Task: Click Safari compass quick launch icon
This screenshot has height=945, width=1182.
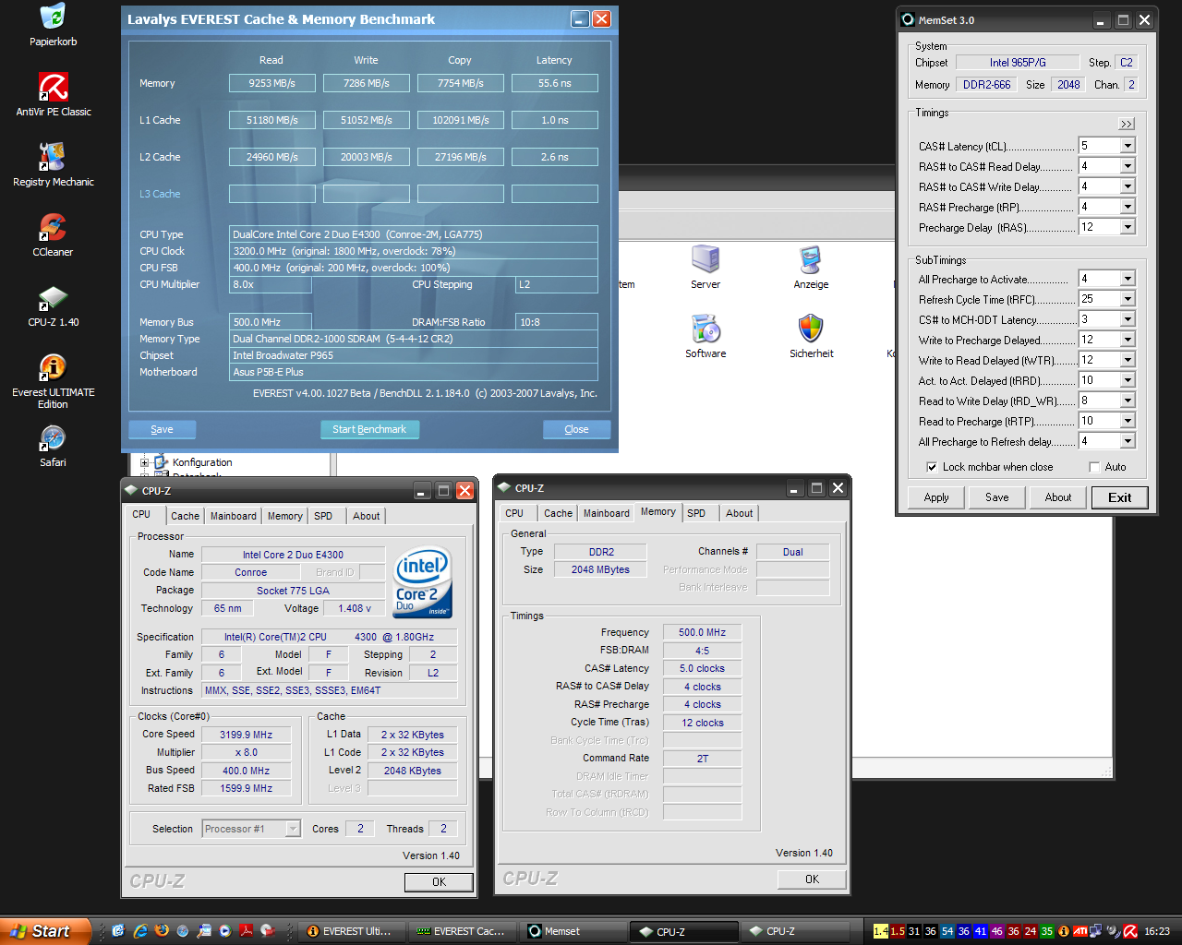Action: [x=183, y=931]
